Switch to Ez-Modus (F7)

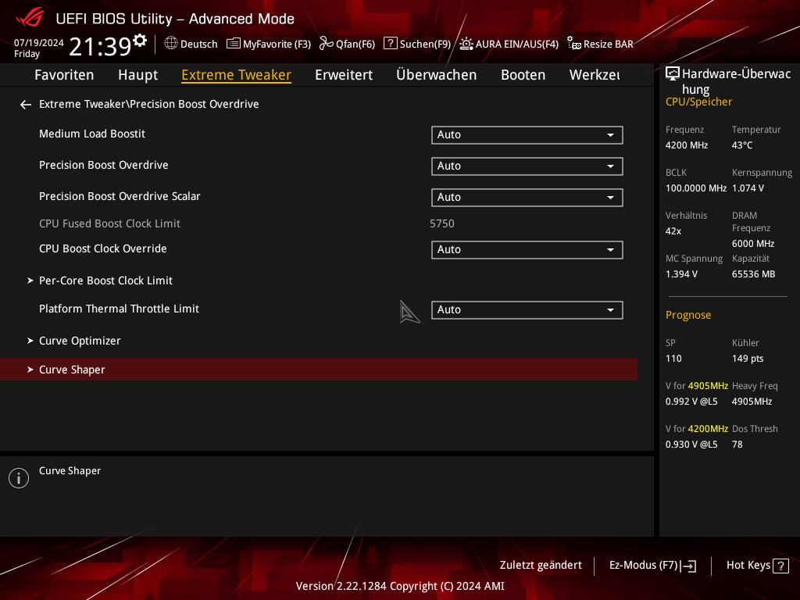coord(644,566)
